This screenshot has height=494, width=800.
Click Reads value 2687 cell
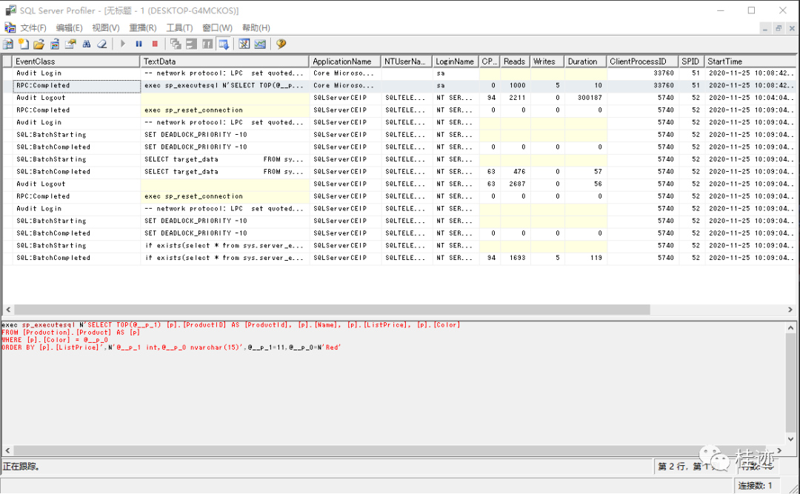pos(515,184)
